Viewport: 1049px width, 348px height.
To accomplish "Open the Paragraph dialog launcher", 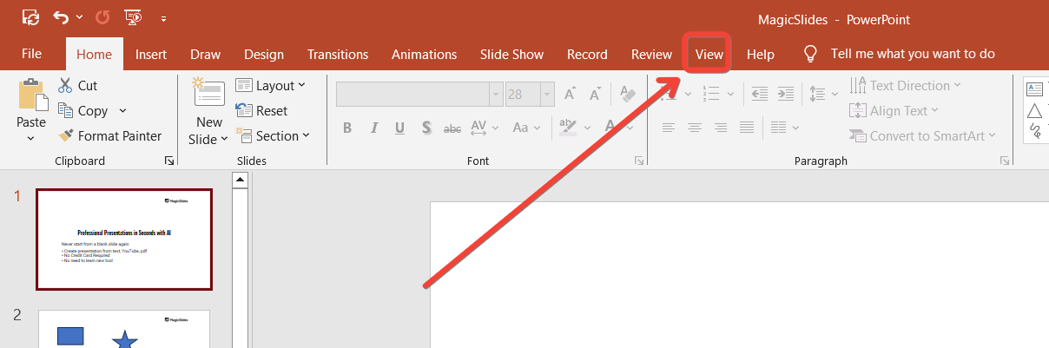I will tap(1004, 161).
